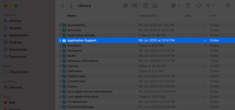Sort by the Date Modified column header
Screen dimensions: 235x110
pyautogui.click(x=148, y=16)
